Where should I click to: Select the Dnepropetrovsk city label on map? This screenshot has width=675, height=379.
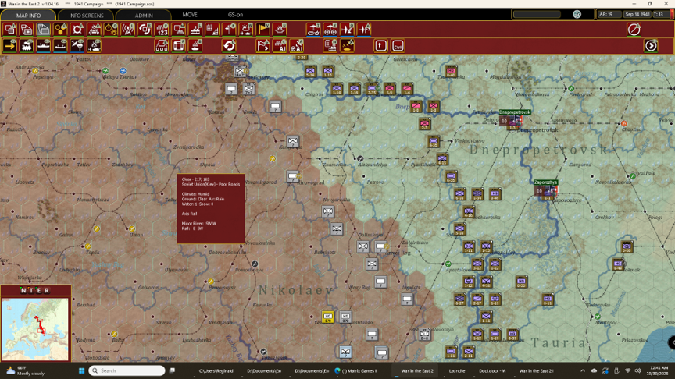click(515, 112)
